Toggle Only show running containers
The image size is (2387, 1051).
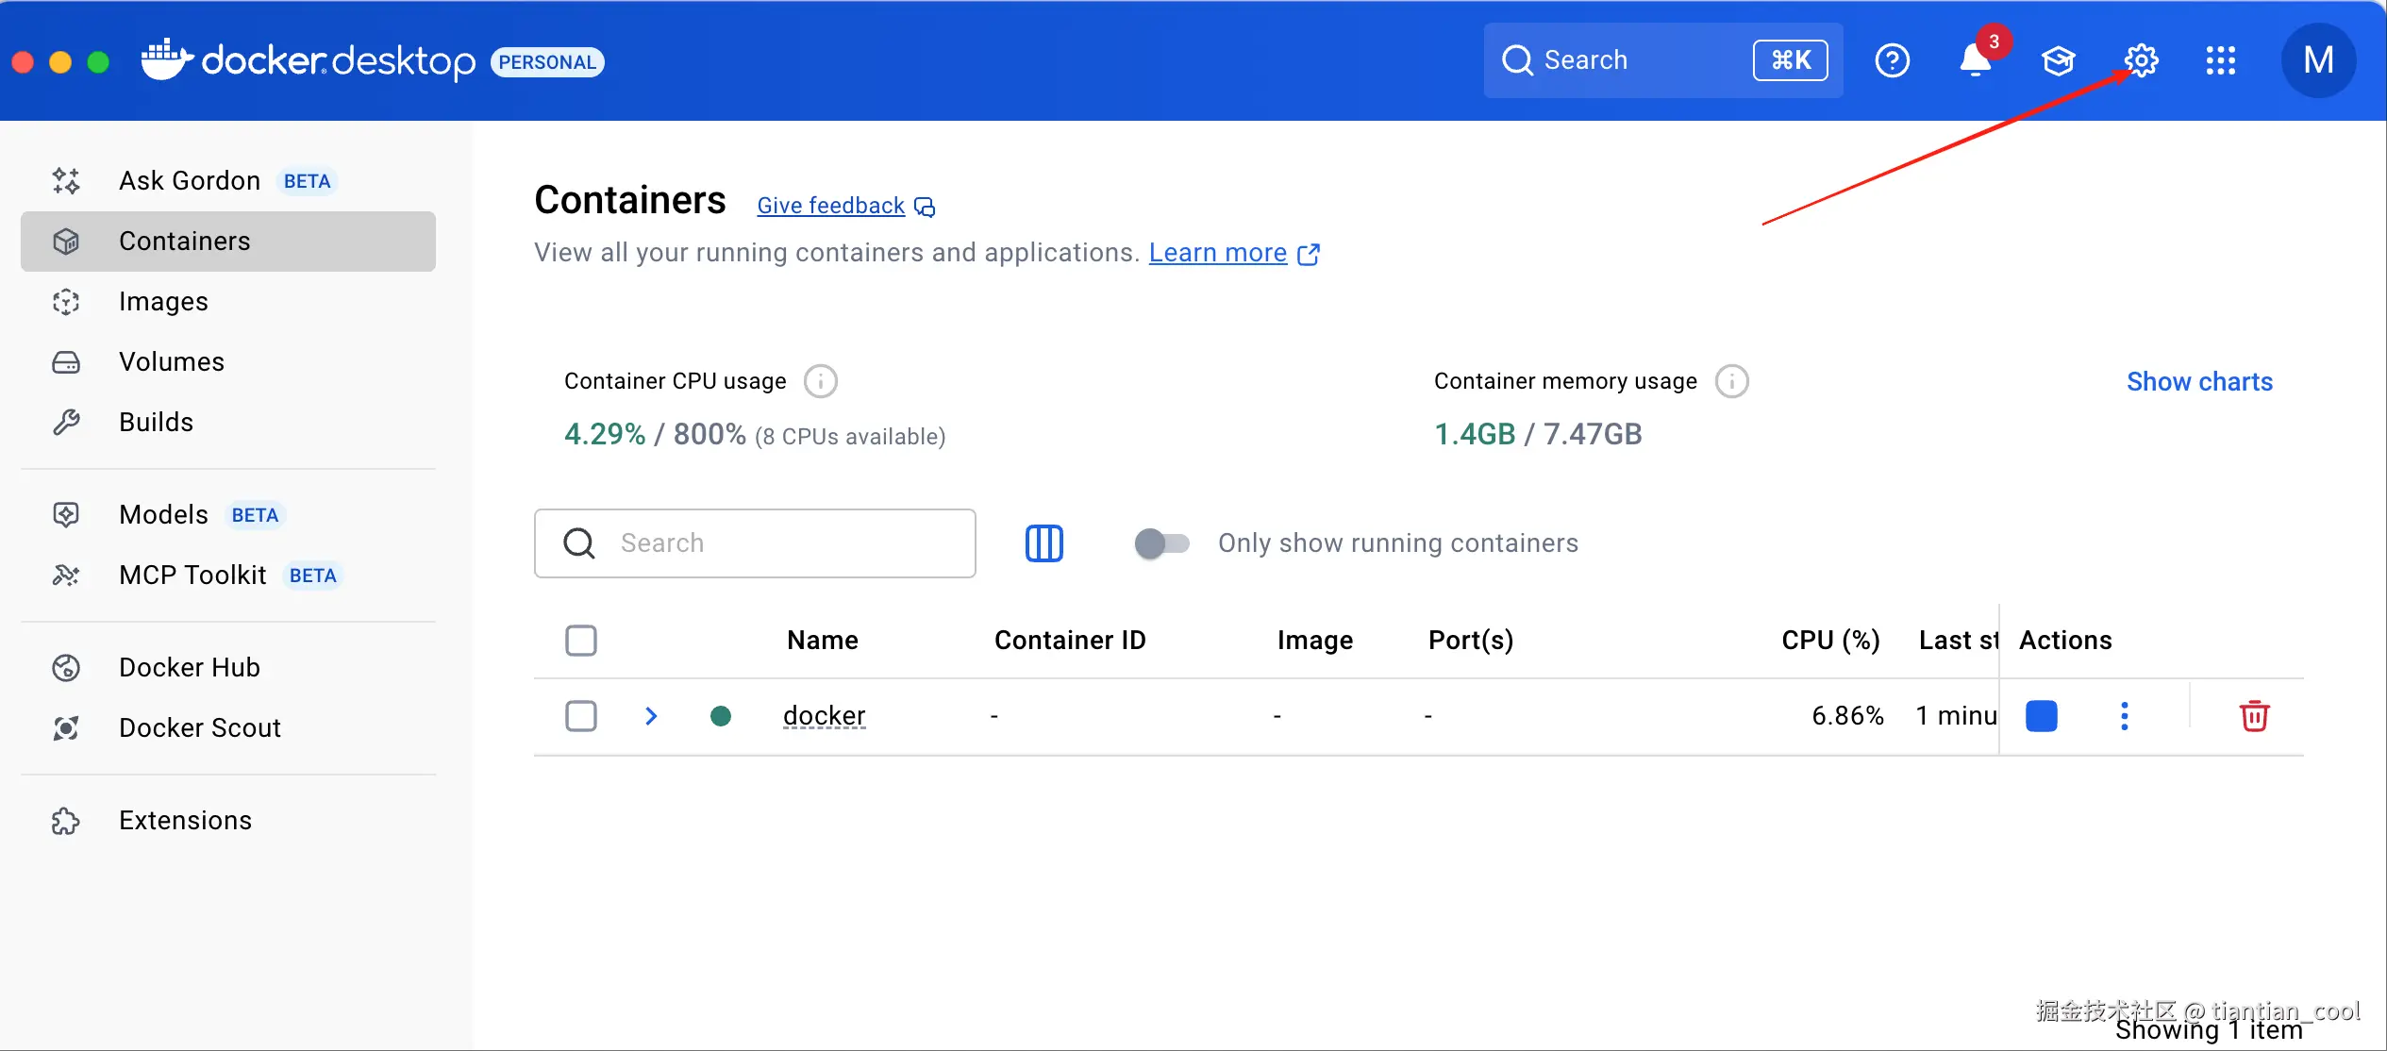(1161, 543)
